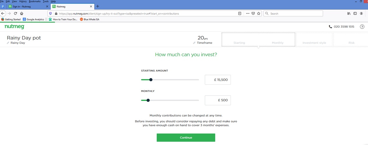Bookmark this page with the star icon
This screenshot has height=145, width=368.
tap(258, 13)
